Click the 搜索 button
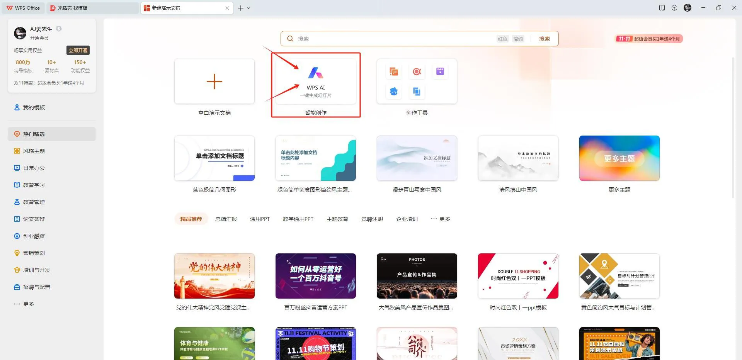This screenshot has width=742, height=360. 544,39
